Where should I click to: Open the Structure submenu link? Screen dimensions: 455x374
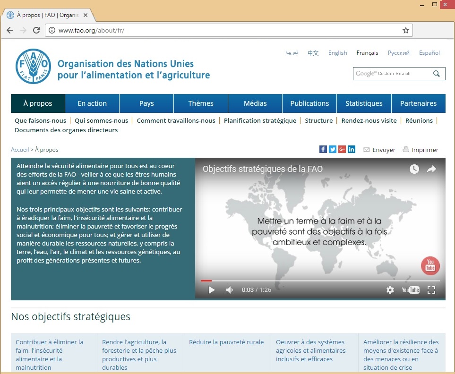[318, 120]
